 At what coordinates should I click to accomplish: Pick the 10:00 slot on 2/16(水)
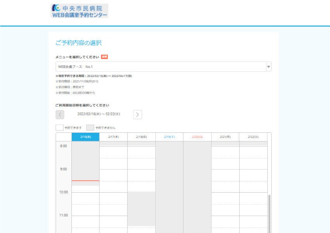coord(85,198)
